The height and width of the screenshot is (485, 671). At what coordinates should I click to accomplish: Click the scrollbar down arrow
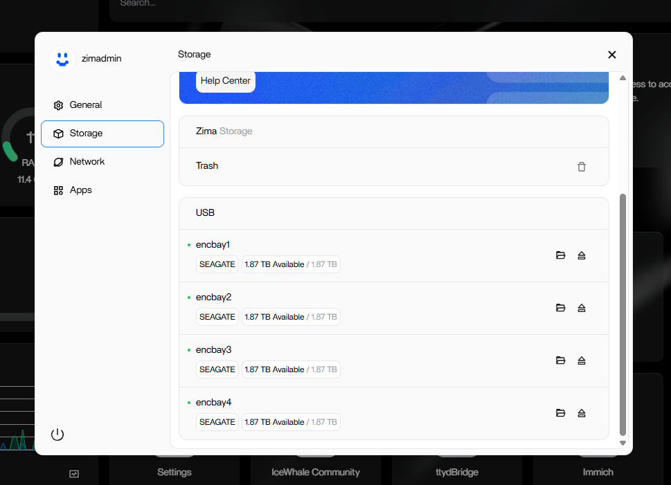click(x=623, y=443)
